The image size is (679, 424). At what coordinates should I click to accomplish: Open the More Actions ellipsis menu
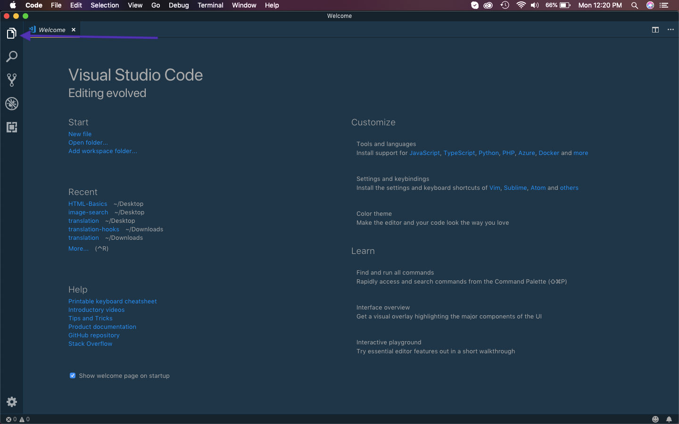671,30
